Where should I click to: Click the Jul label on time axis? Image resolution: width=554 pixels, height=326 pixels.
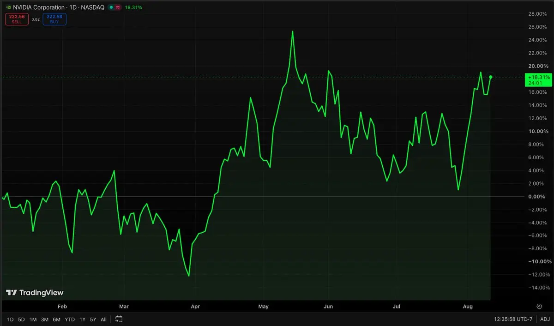pos(396,306)
